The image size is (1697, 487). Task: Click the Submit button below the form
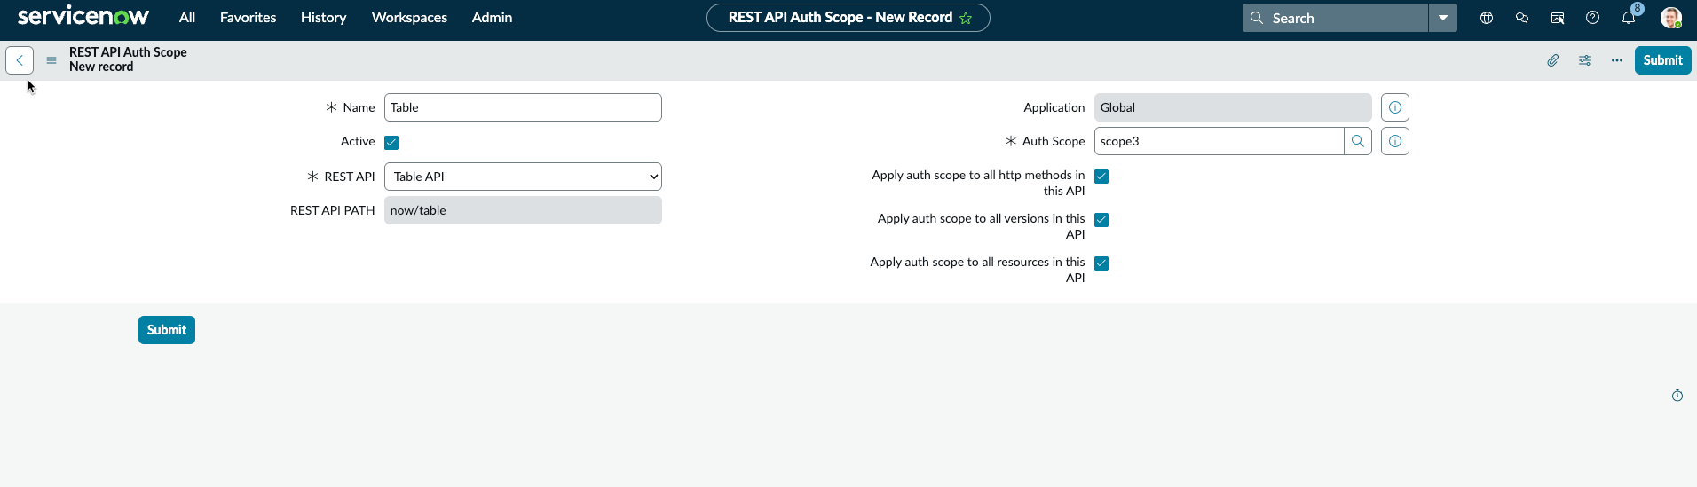pos(167,330)
